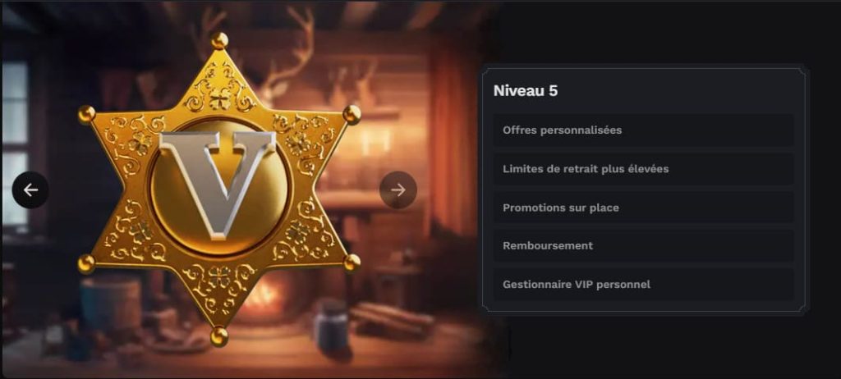Image resolution: width=841 pixels, height=379 pixels.
Task: Click the bottom gold ball of the star
Action: coord(218,336)
